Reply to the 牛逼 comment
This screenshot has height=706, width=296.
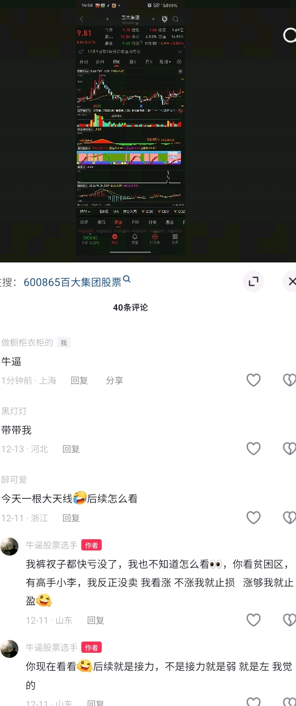point(79,381)
